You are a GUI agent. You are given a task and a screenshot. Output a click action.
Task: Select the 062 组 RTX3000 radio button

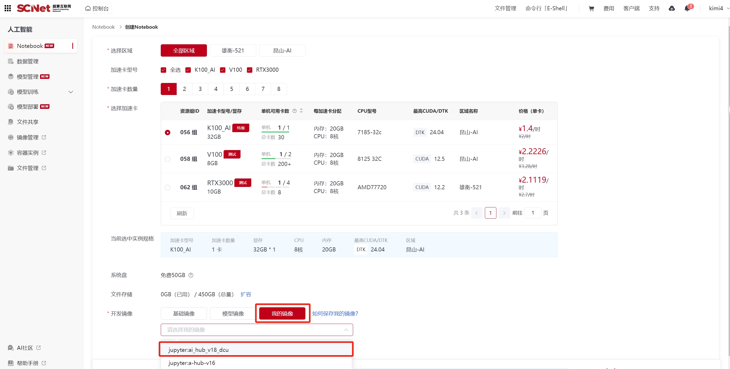click(x=167, y=187)
